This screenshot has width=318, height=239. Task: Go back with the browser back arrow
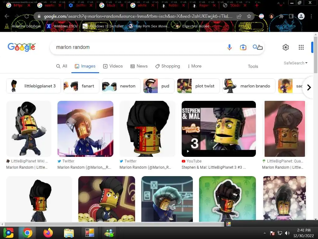click(7, 16)
